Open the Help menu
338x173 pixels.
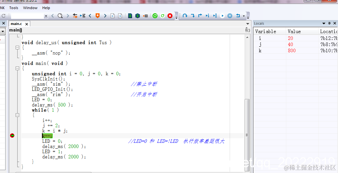46,8
